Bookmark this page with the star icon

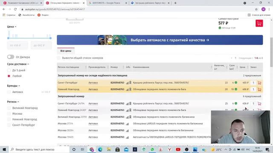(x=256, y=9)
